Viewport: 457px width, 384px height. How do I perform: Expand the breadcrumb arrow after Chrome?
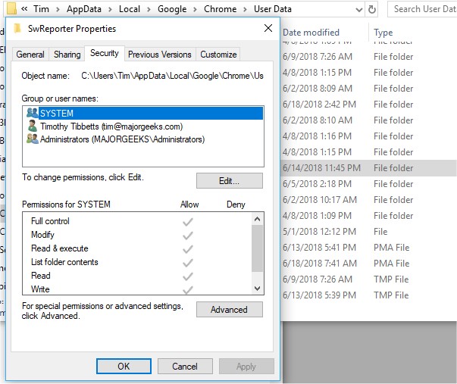pos(245,10)
